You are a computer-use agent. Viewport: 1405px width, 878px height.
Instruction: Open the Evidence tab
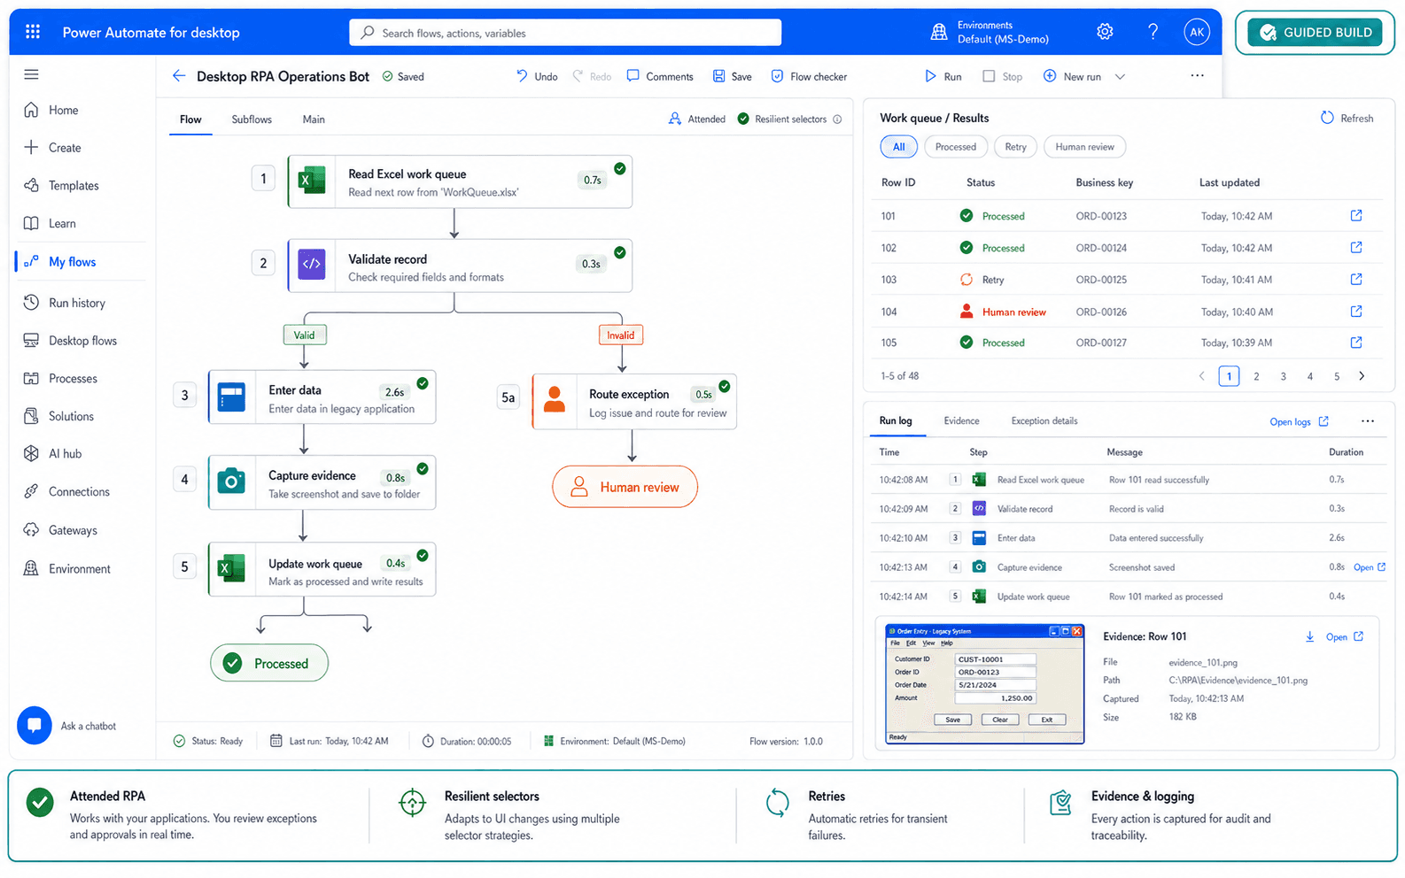click(961, 421)
